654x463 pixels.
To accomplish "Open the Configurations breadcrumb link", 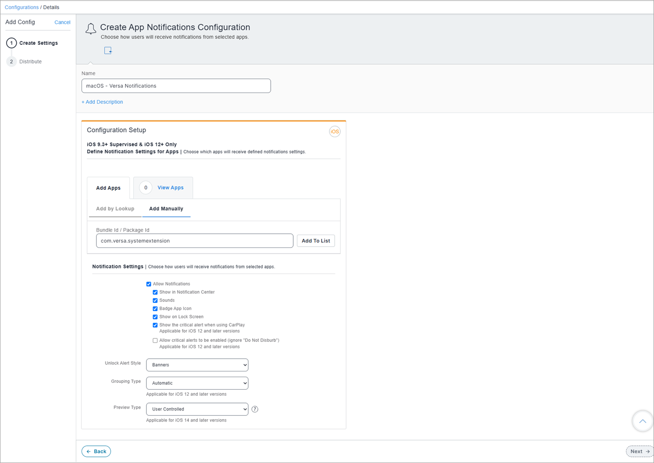I will (21, 7).
